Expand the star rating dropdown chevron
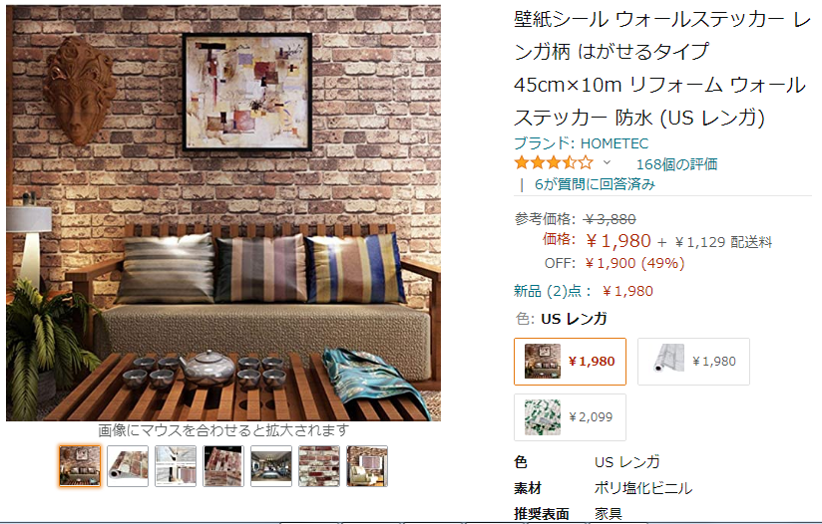 click(607, 162)
